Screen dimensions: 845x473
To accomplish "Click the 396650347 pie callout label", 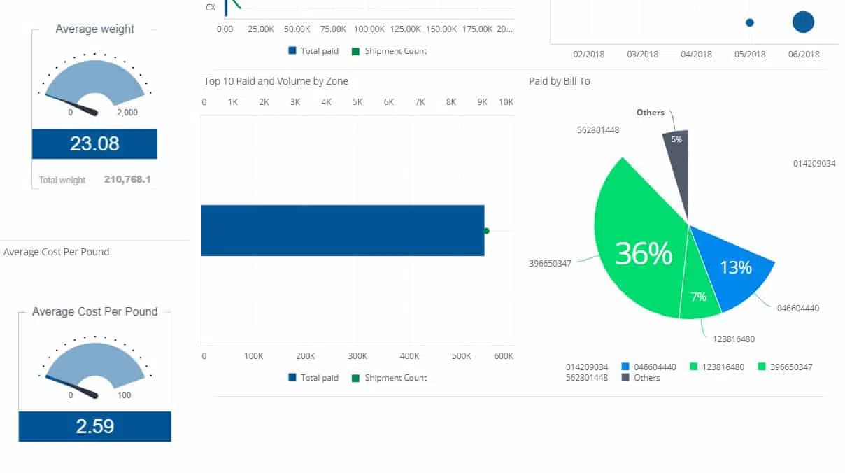I will [551, 264].
